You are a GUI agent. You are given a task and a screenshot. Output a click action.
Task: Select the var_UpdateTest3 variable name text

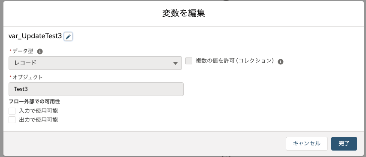click(x=35, y=36)
